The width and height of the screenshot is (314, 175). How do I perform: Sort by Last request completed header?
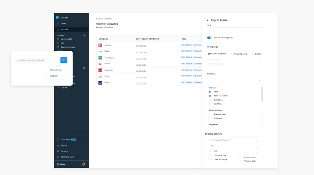(148, 39)
